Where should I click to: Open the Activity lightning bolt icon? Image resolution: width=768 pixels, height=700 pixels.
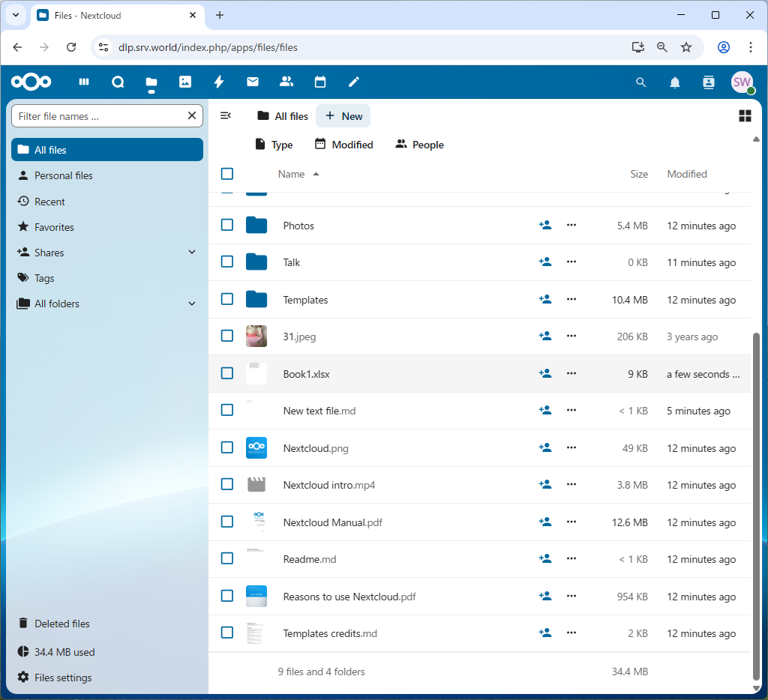click(x=219, y=82)
